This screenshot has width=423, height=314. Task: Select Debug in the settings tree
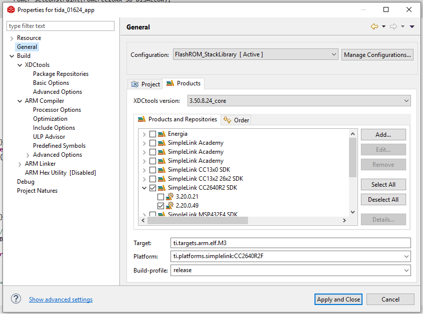click(25, 182)
